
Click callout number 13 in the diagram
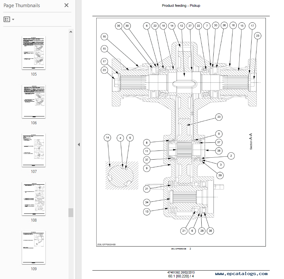[147, 212]
